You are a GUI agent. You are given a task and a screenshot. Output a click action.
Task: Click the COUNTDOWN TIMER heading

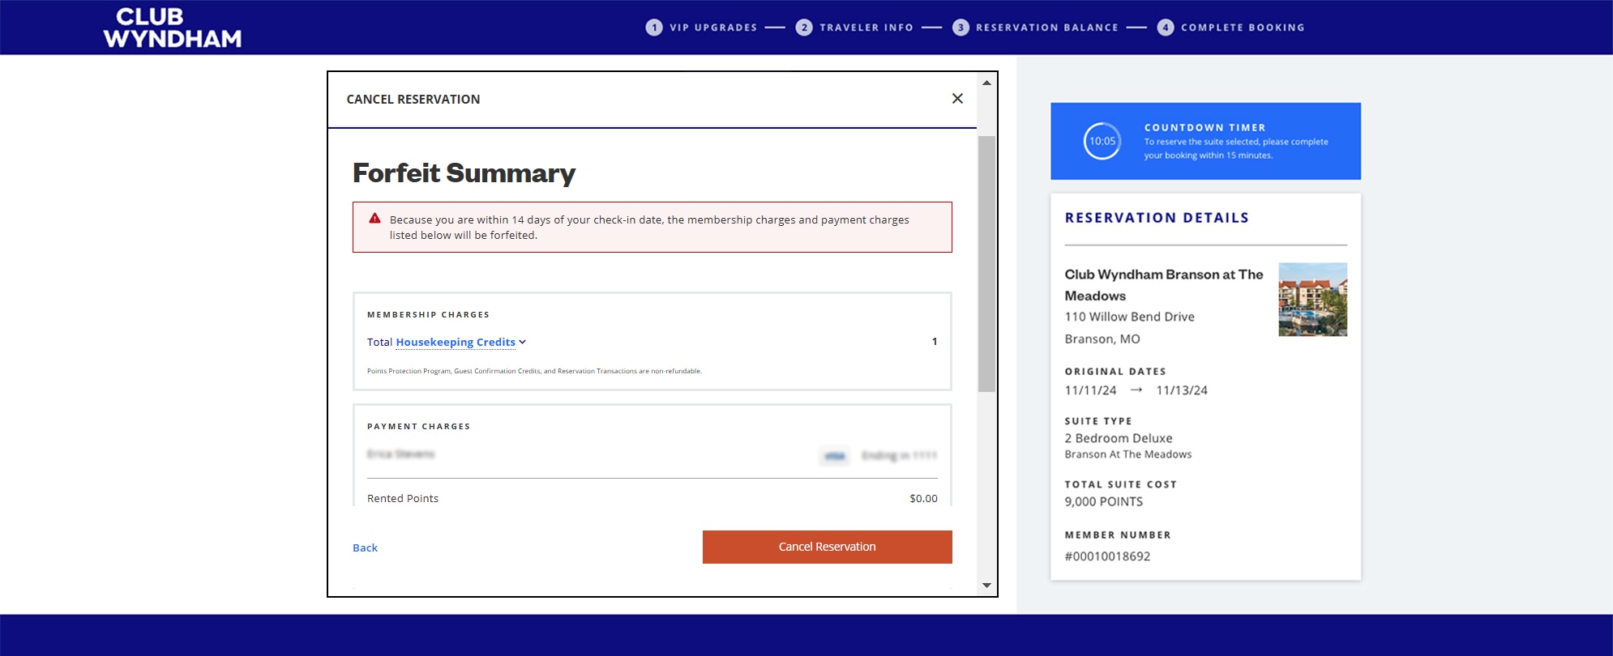click(1204, 127)
